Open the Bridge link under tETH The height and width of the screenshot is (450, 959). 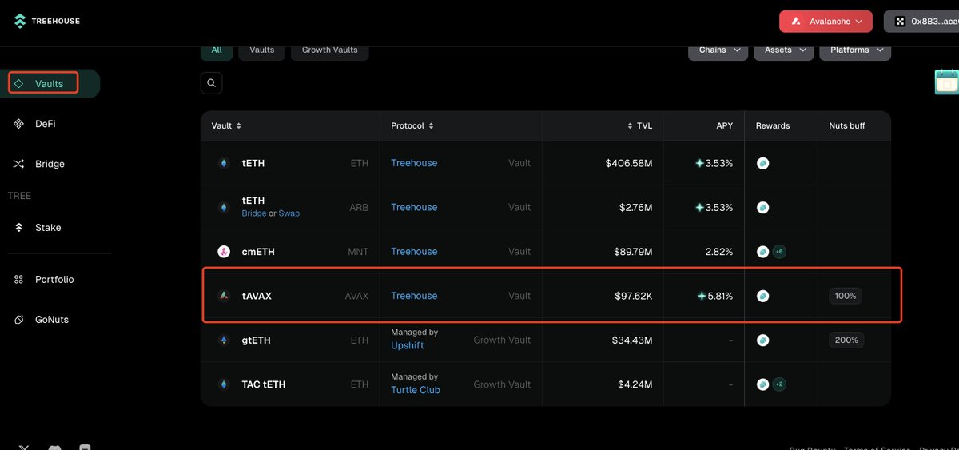coord(254,213)
